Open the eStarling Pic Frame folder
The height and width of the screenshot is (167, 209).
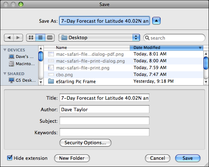76,81
